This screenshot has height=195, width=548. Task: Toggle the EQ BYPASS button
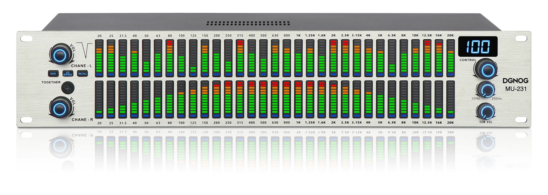[68, 74]
